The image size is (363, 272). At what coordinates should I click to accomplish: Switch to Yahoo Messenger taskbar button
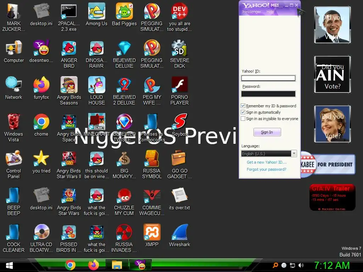140,265
